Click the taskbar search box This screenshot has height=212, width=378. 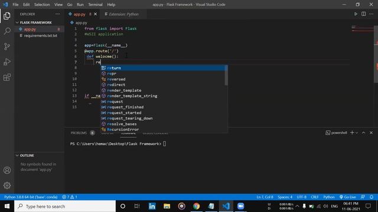click(65, 206)
